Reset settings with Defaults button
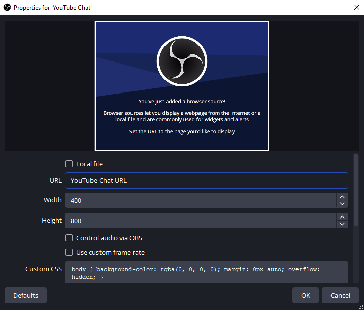This screenshot has width=364, height=310. tap(25, 295)
